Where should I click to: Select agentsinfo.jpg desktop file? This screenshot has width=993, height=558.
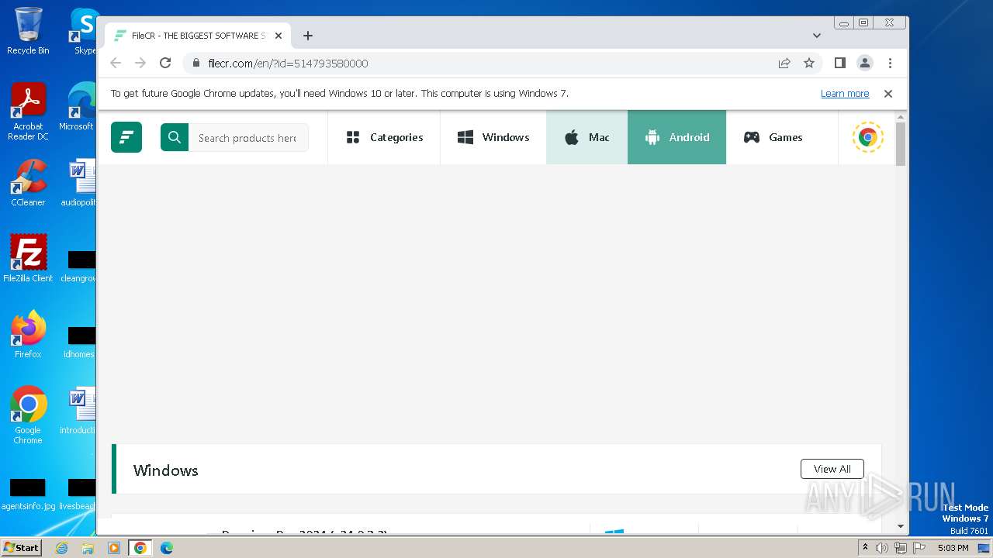point(28,494)
